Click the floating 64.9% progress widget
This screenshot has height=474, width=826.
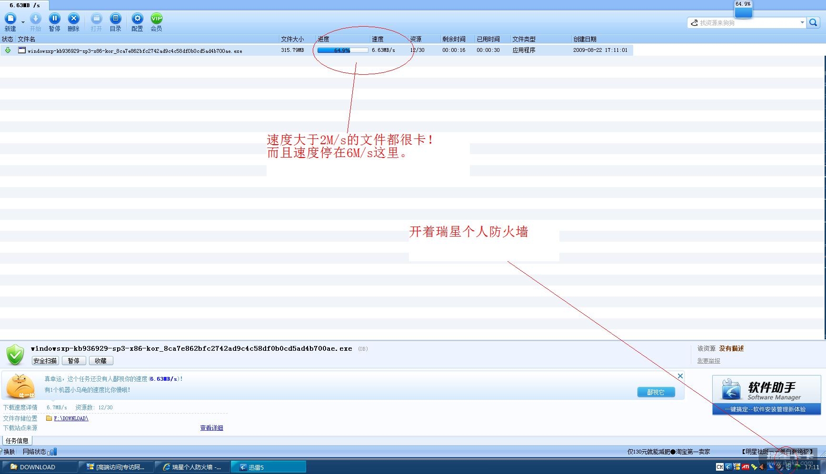(x=743, y=9)
